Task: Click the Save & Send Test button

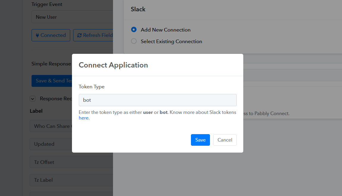Action: [x=52, y=81]
